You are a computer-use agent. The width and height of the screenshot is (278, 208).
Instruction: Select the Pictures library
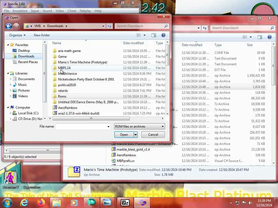point(24,90)
